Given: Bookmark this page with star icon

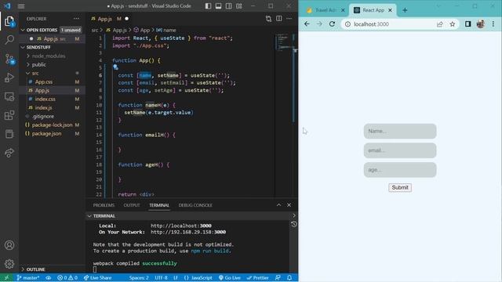Looking at the screenshot, I should tap(452, 24).
